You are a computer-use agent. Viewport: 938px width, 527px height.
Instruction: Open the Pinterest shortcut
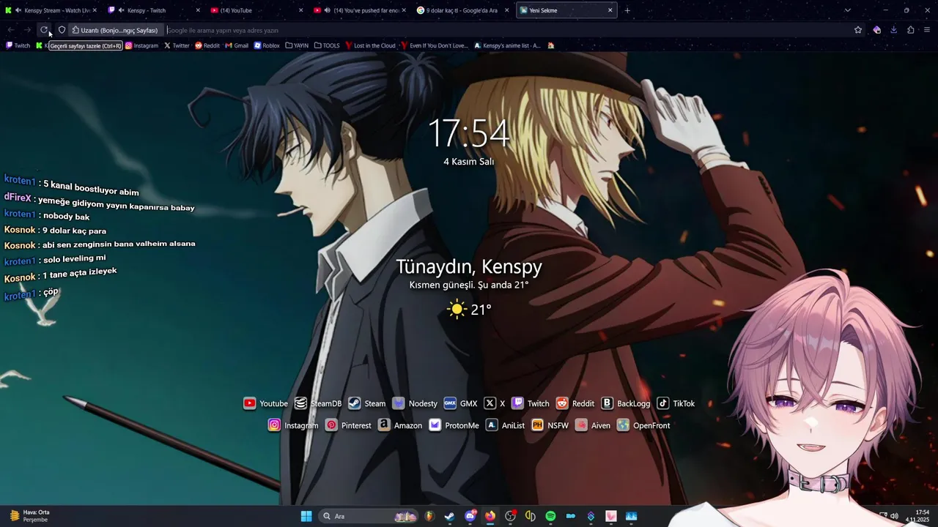tap(349, 425)
